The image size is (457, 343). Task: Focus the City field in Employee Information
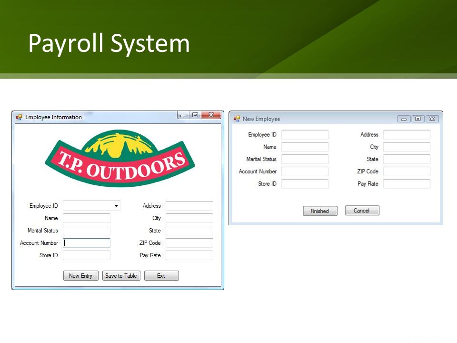(x=189, y=218)
